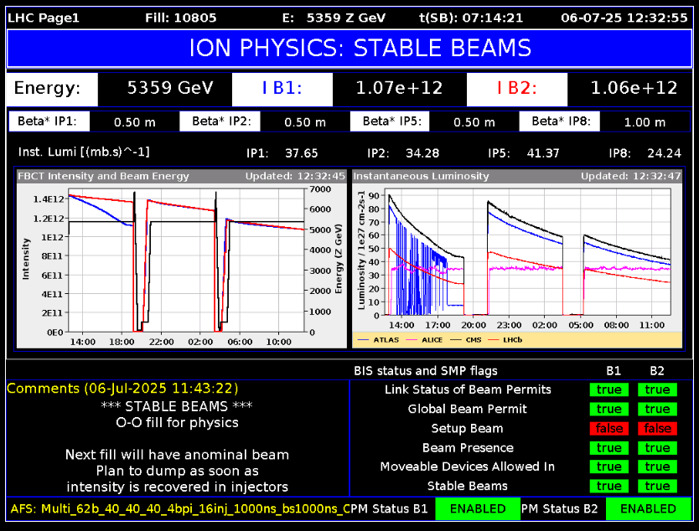Select the LHCb legend entry
This screenshot has height=531, width=699.
pyautogui.click(x=514, y=340)
